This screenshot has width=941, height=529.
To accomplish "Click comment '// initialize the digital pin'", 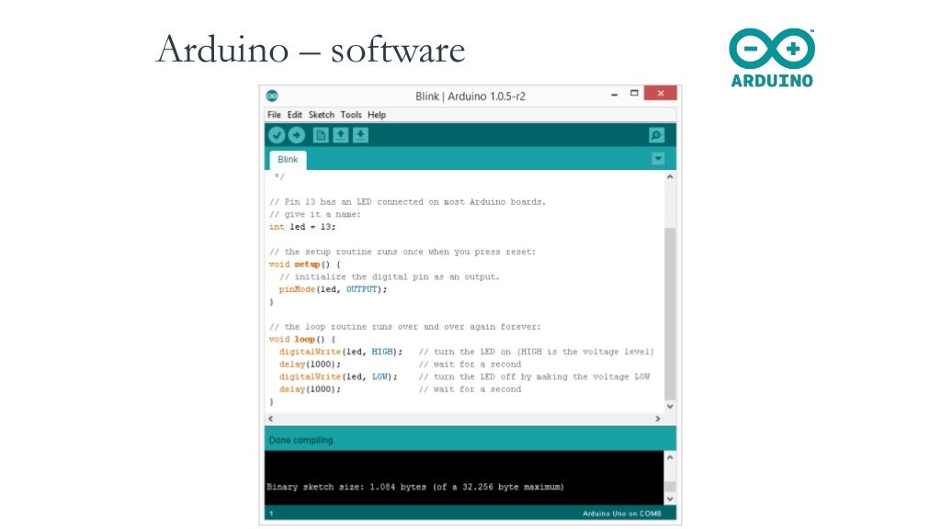I will click(x=390, y=277).
